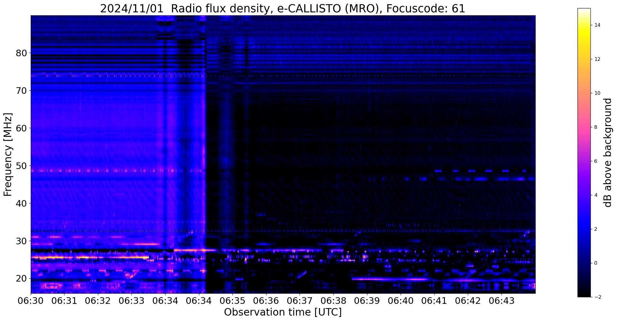Click the colorbar tick labeled 14
The image size is (617, 321).
pos(597,25)
